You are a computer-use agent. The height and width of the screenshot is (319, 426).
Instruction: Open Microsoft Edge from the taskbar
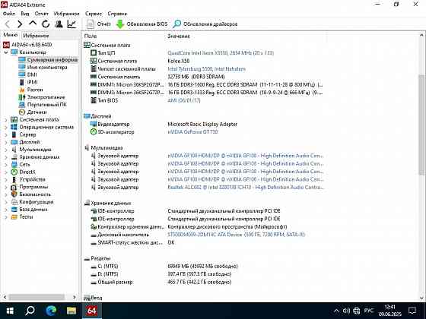click(51, 311)
